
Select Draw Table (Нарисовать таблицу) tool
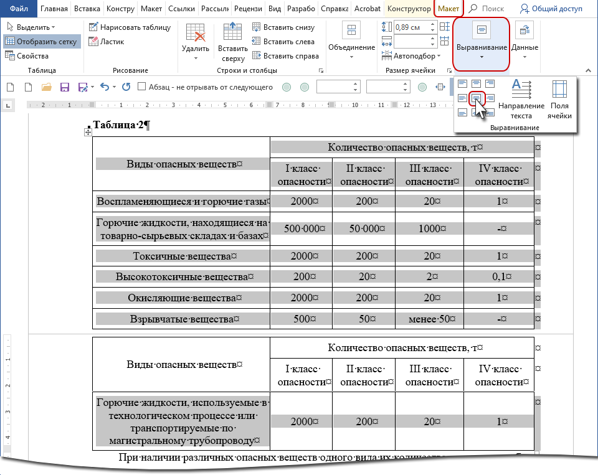129,27
